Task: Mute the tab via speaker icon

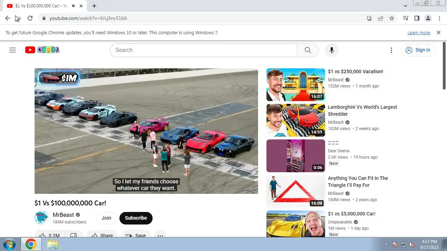Action: 74,6
